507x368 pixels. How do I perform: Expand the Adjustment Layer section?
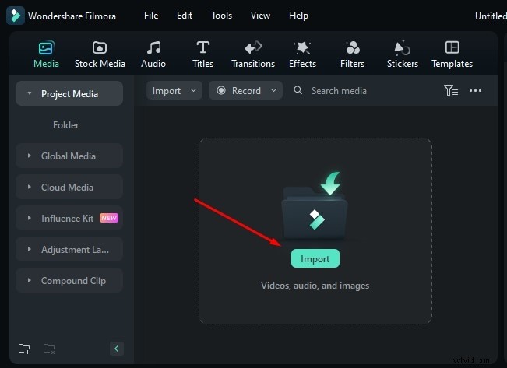[x=69, y=249]
